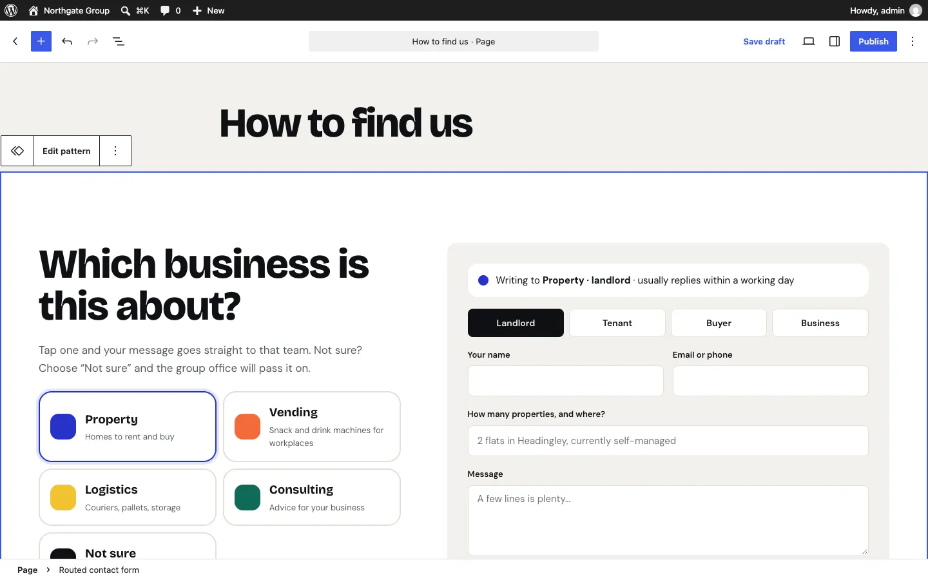Click the 'Couriers, pallets, storage' description

[x=133, y=508]
